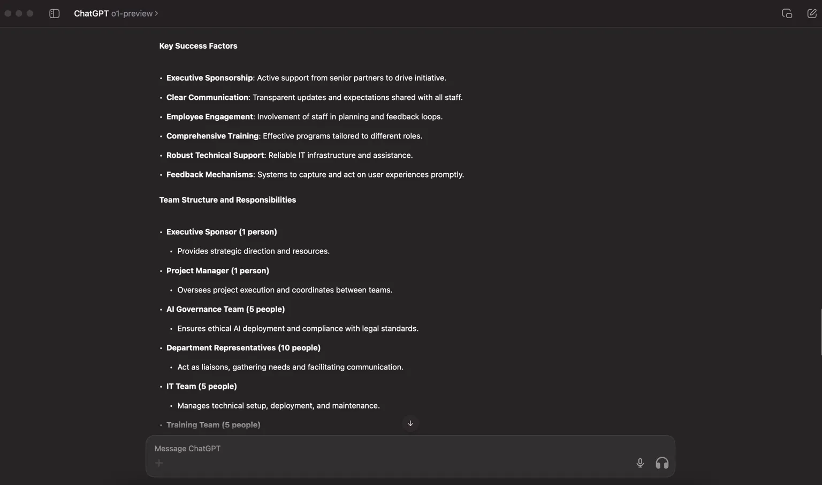Start voice mode with headphones icon
Image resolution: width=822 pixels, height=485 pixels.
point(662,463)
